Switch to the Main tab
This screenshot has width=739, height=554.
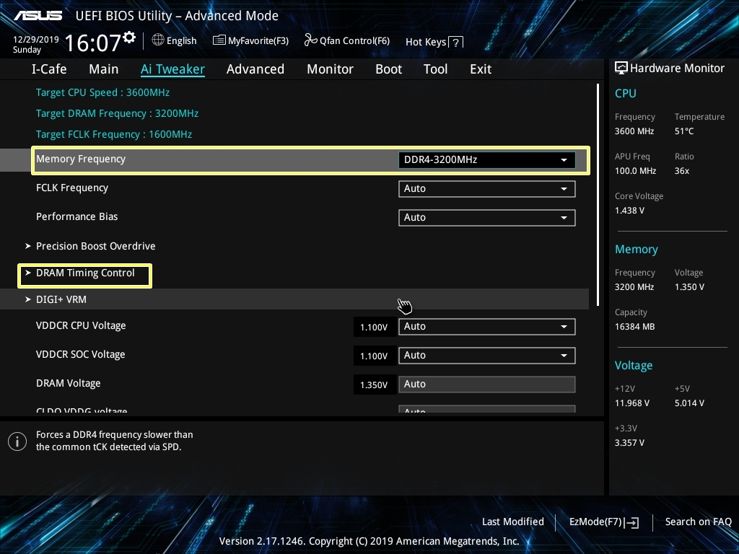104,69
